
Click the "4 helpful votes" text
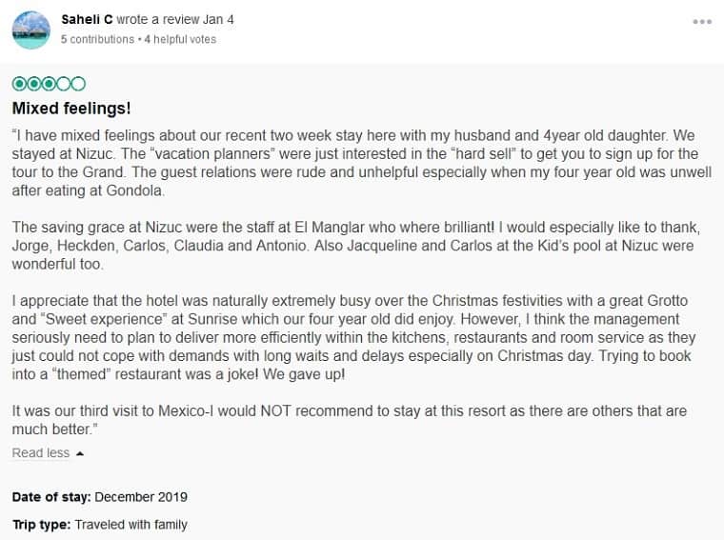tap(180, 40)
